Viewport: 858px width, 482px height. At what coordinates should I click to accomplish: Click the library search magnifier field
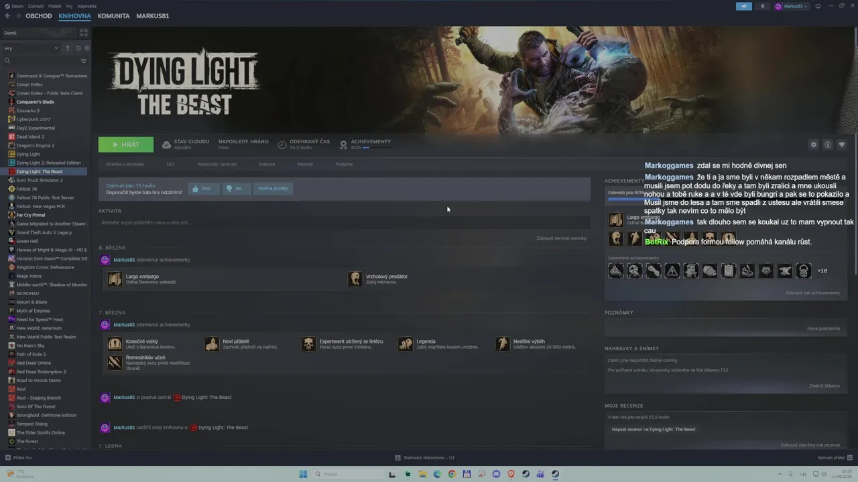pyautogui.click(x=40, y=61)
